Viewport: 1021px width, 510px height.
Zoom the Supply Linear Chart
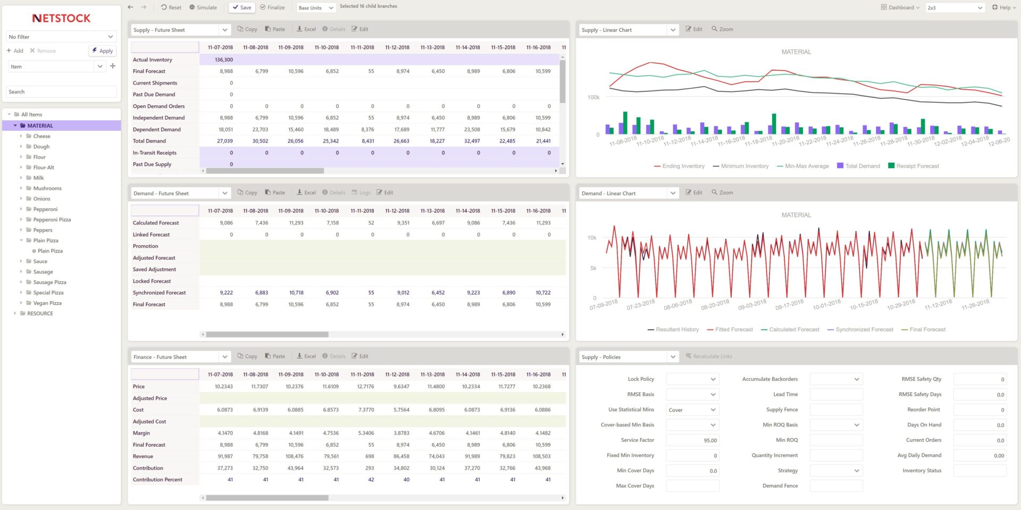click(722, 29)
